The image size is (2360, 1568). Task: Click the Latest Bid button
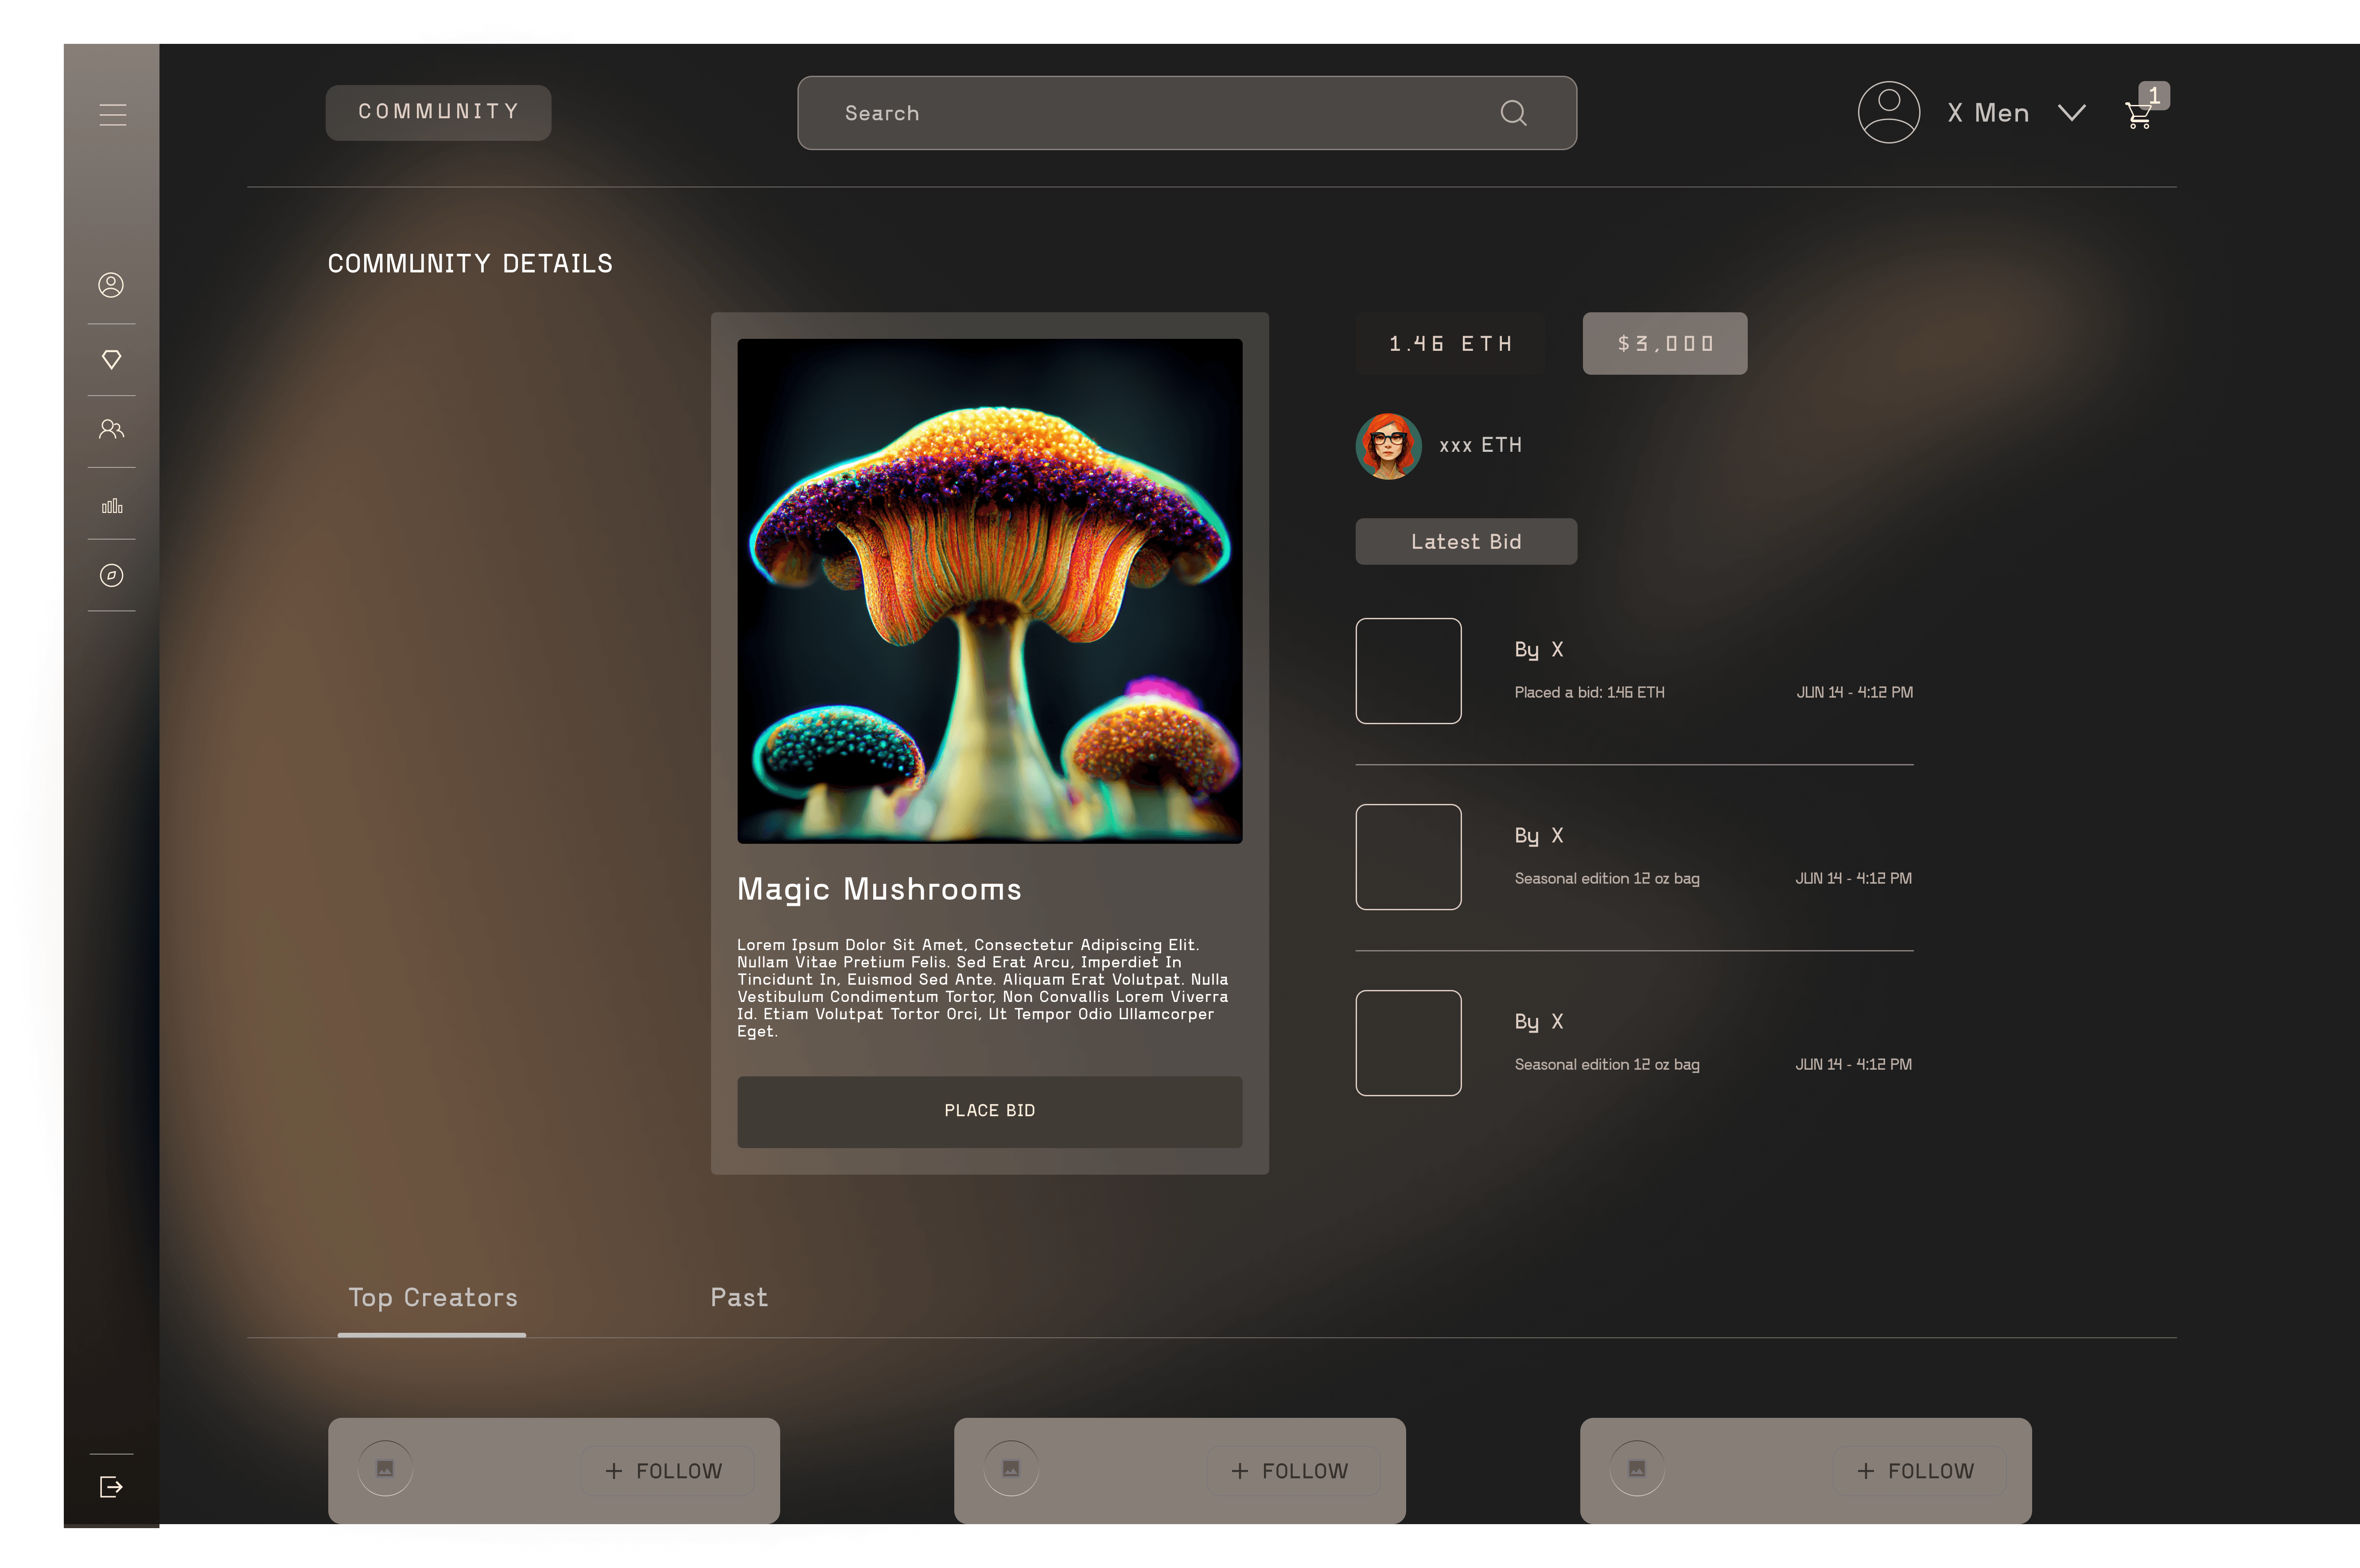coord(1466,542)
